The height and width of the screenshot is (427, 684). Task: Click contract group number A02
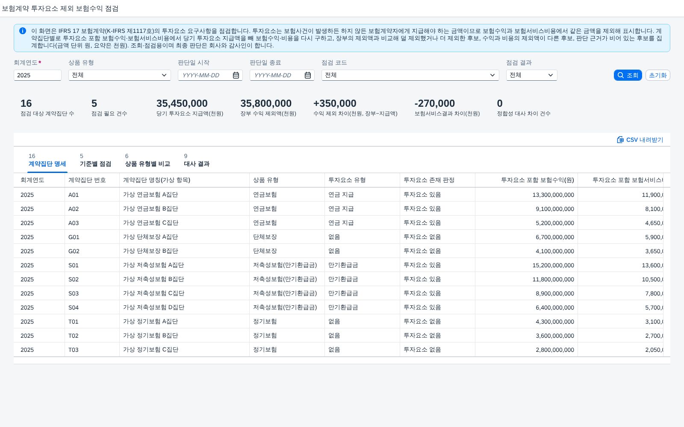(74, 209)
